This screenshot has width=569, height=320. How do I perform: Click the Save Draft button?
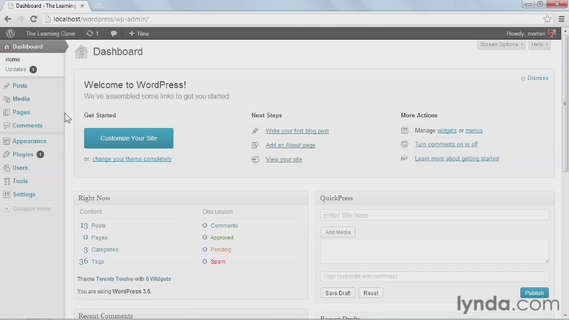tap(337, 293)
